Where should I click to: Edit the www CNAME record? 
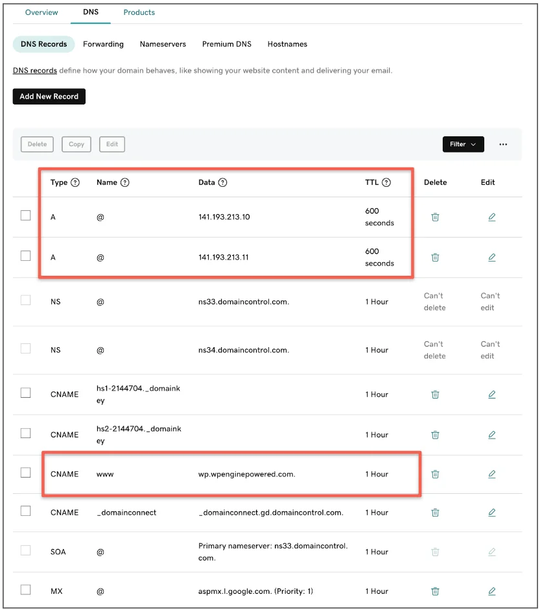[491, 474]
